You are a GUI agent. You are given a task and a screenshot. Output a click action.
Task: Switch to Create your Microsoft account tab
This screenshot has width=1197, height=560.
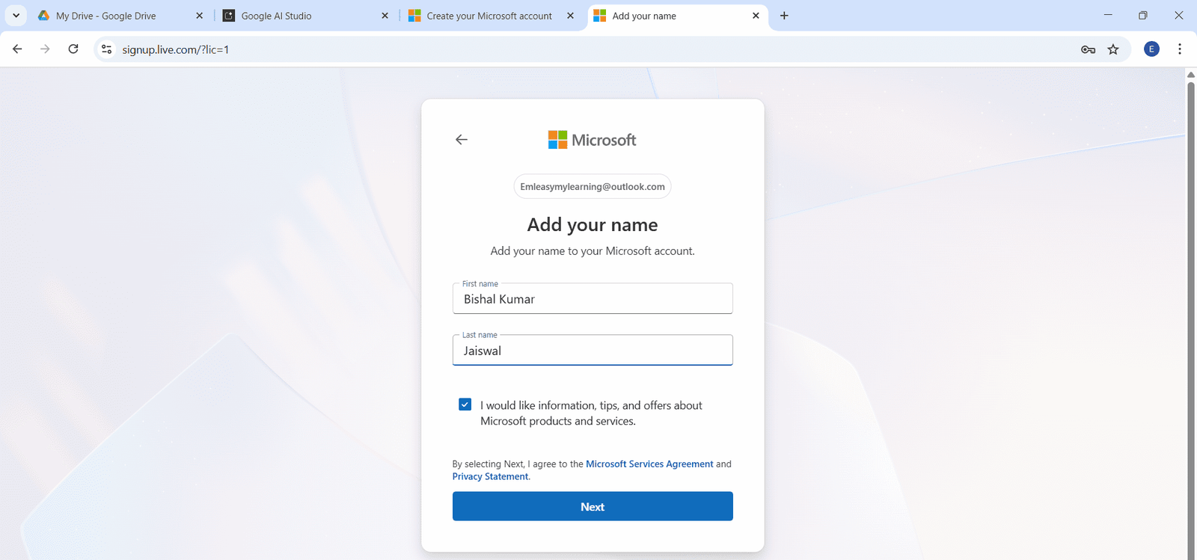pyautogui.click(x=489, y=16)
